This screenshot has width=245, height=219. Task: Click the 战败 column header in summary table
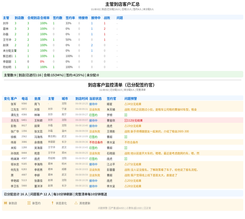point(107,18)
